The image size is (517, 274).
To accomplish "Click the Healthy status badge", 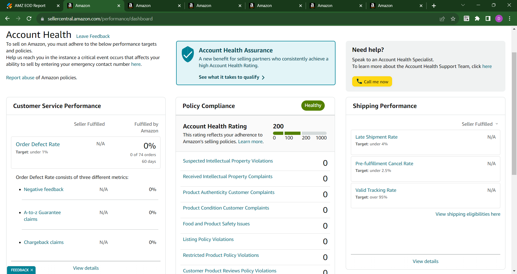I will click(313, 105).
